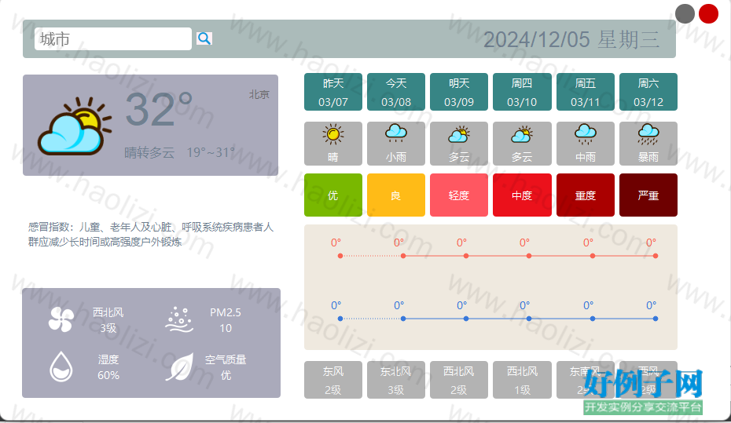Select the 昨天 03/07 date tab

[332, 92]
